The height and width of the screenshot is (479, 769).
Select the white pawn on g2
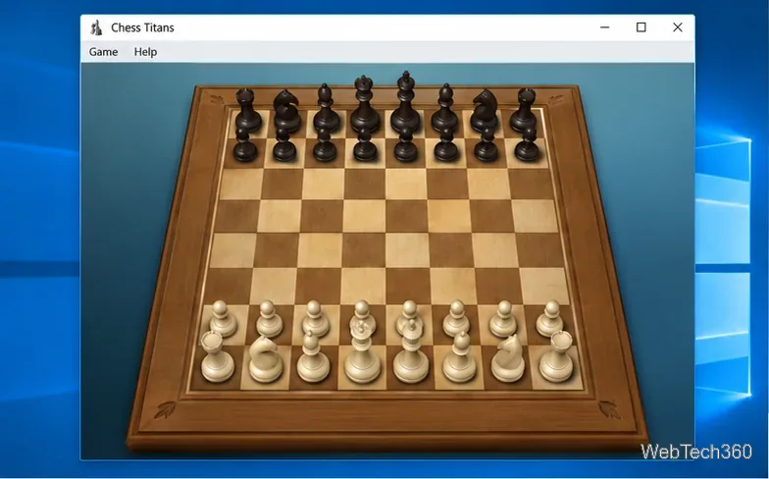[503, 319]
